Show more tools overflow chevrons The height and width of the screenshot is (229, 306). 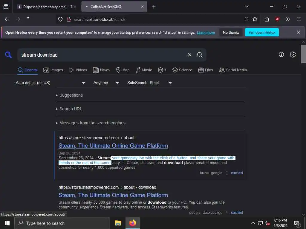(288, 19)
